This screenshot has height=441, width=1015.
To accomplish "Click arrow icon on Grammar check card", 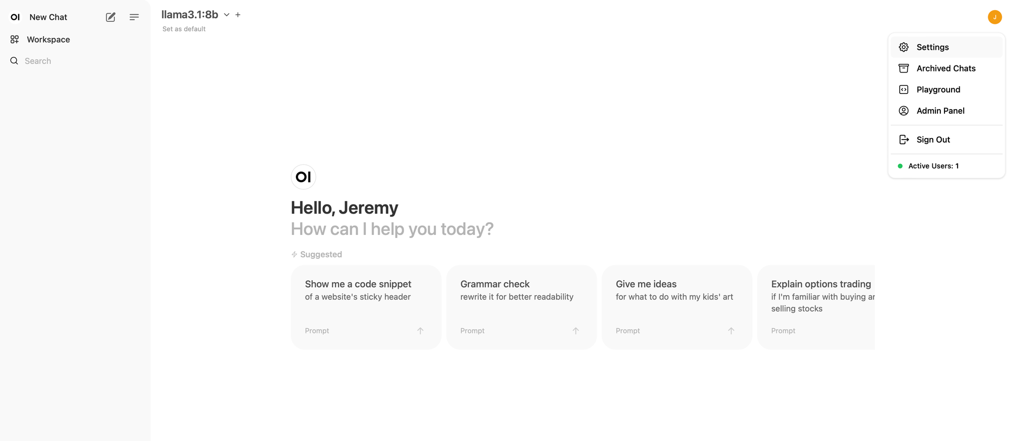I will [576, 331].
